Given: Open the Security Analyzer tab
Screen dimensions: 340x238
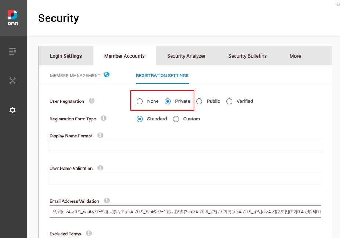Looking at the screenshot, I should [186, 56].
